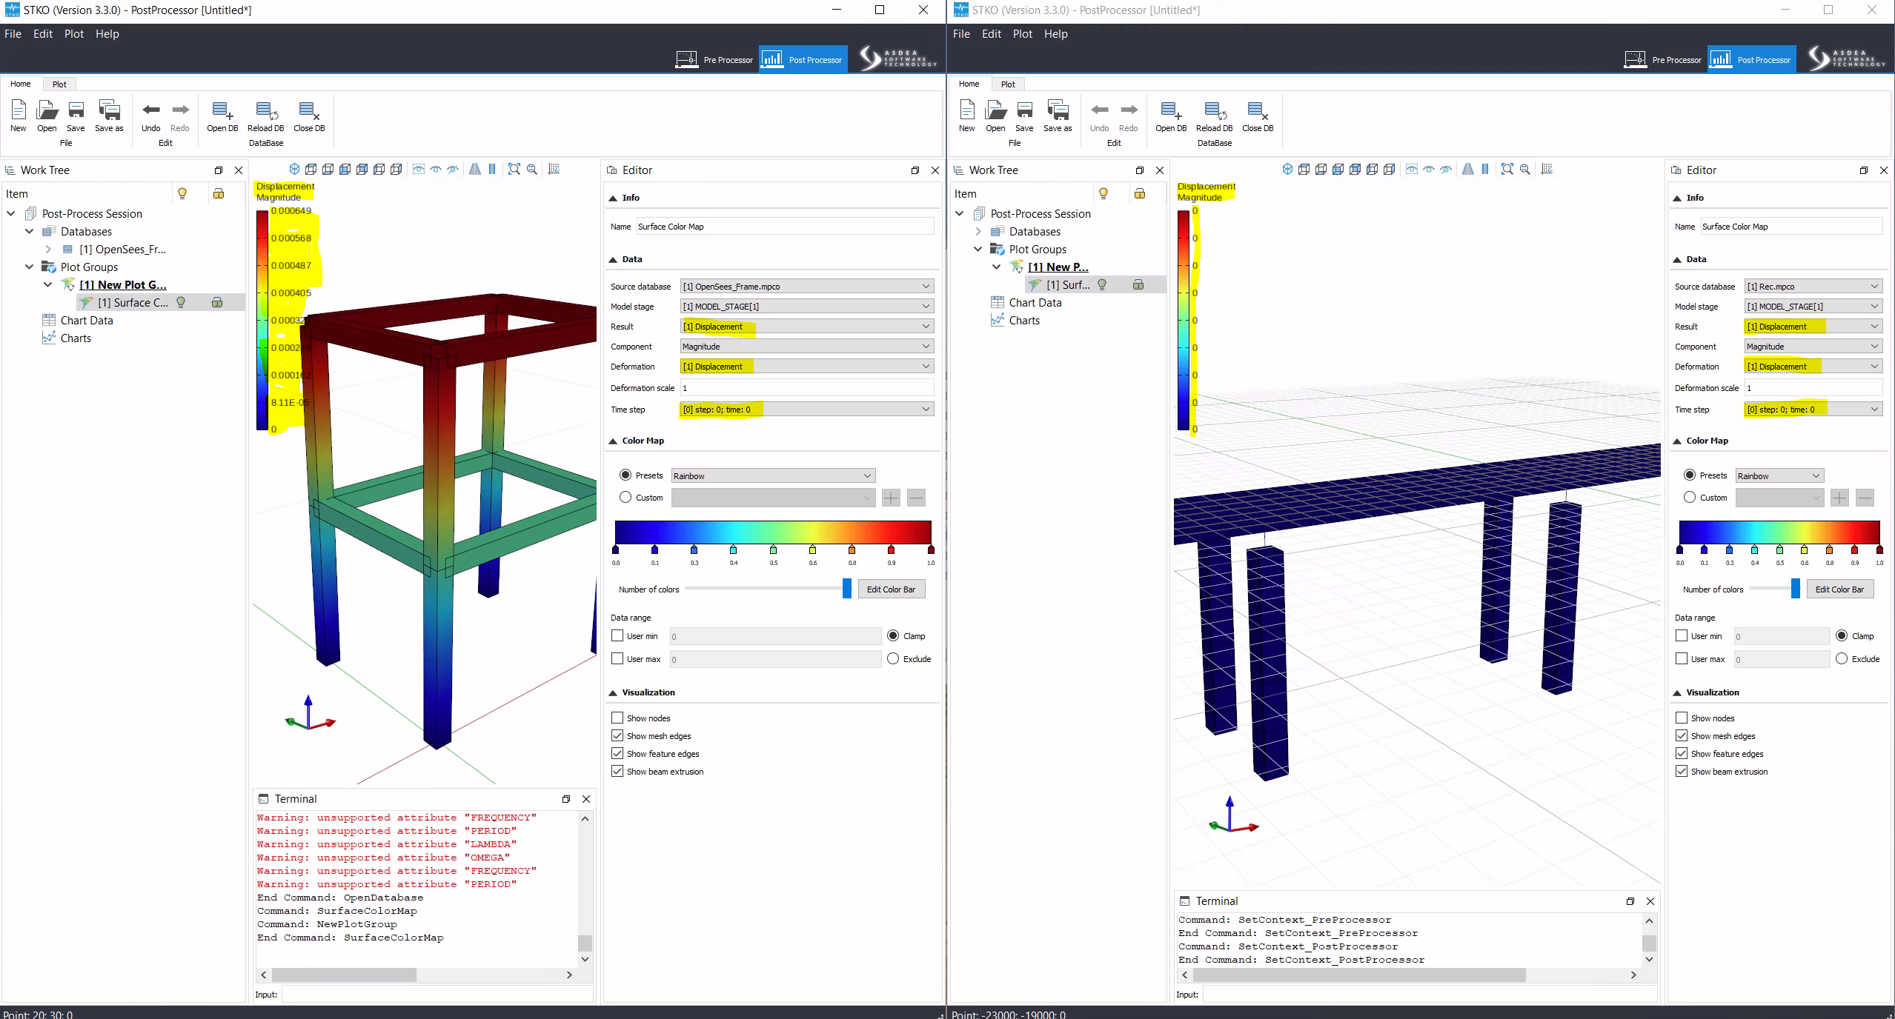This screenshot has height=1019, width=1895.
Task: Expand Databases node in right Work Tree
Action: (978, 231)
